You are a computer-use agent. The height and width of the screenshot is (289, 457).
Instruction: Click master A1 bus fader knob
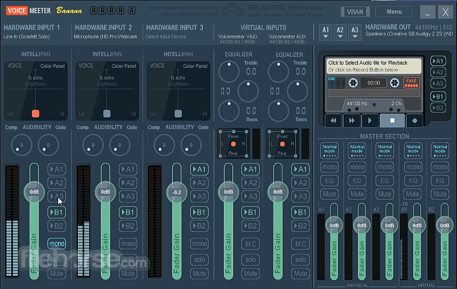point(334,225)
